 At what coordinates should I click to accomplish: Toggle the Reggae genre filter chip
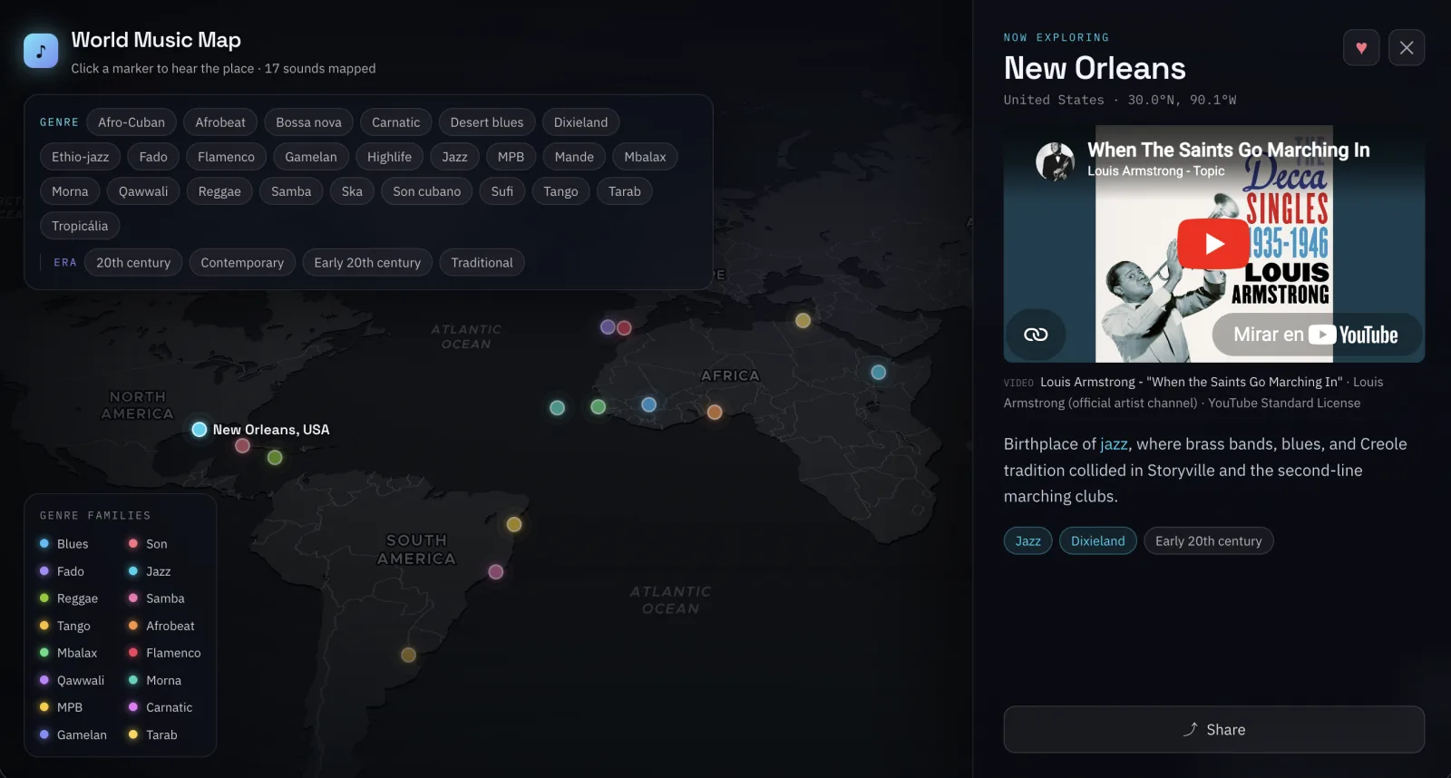219,191
